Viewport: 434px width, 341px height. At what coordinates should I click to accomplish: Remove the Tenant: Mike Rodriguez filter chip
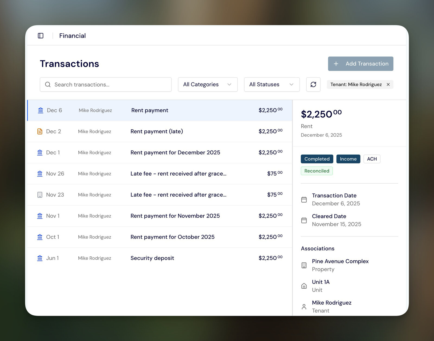click(388, 84)
